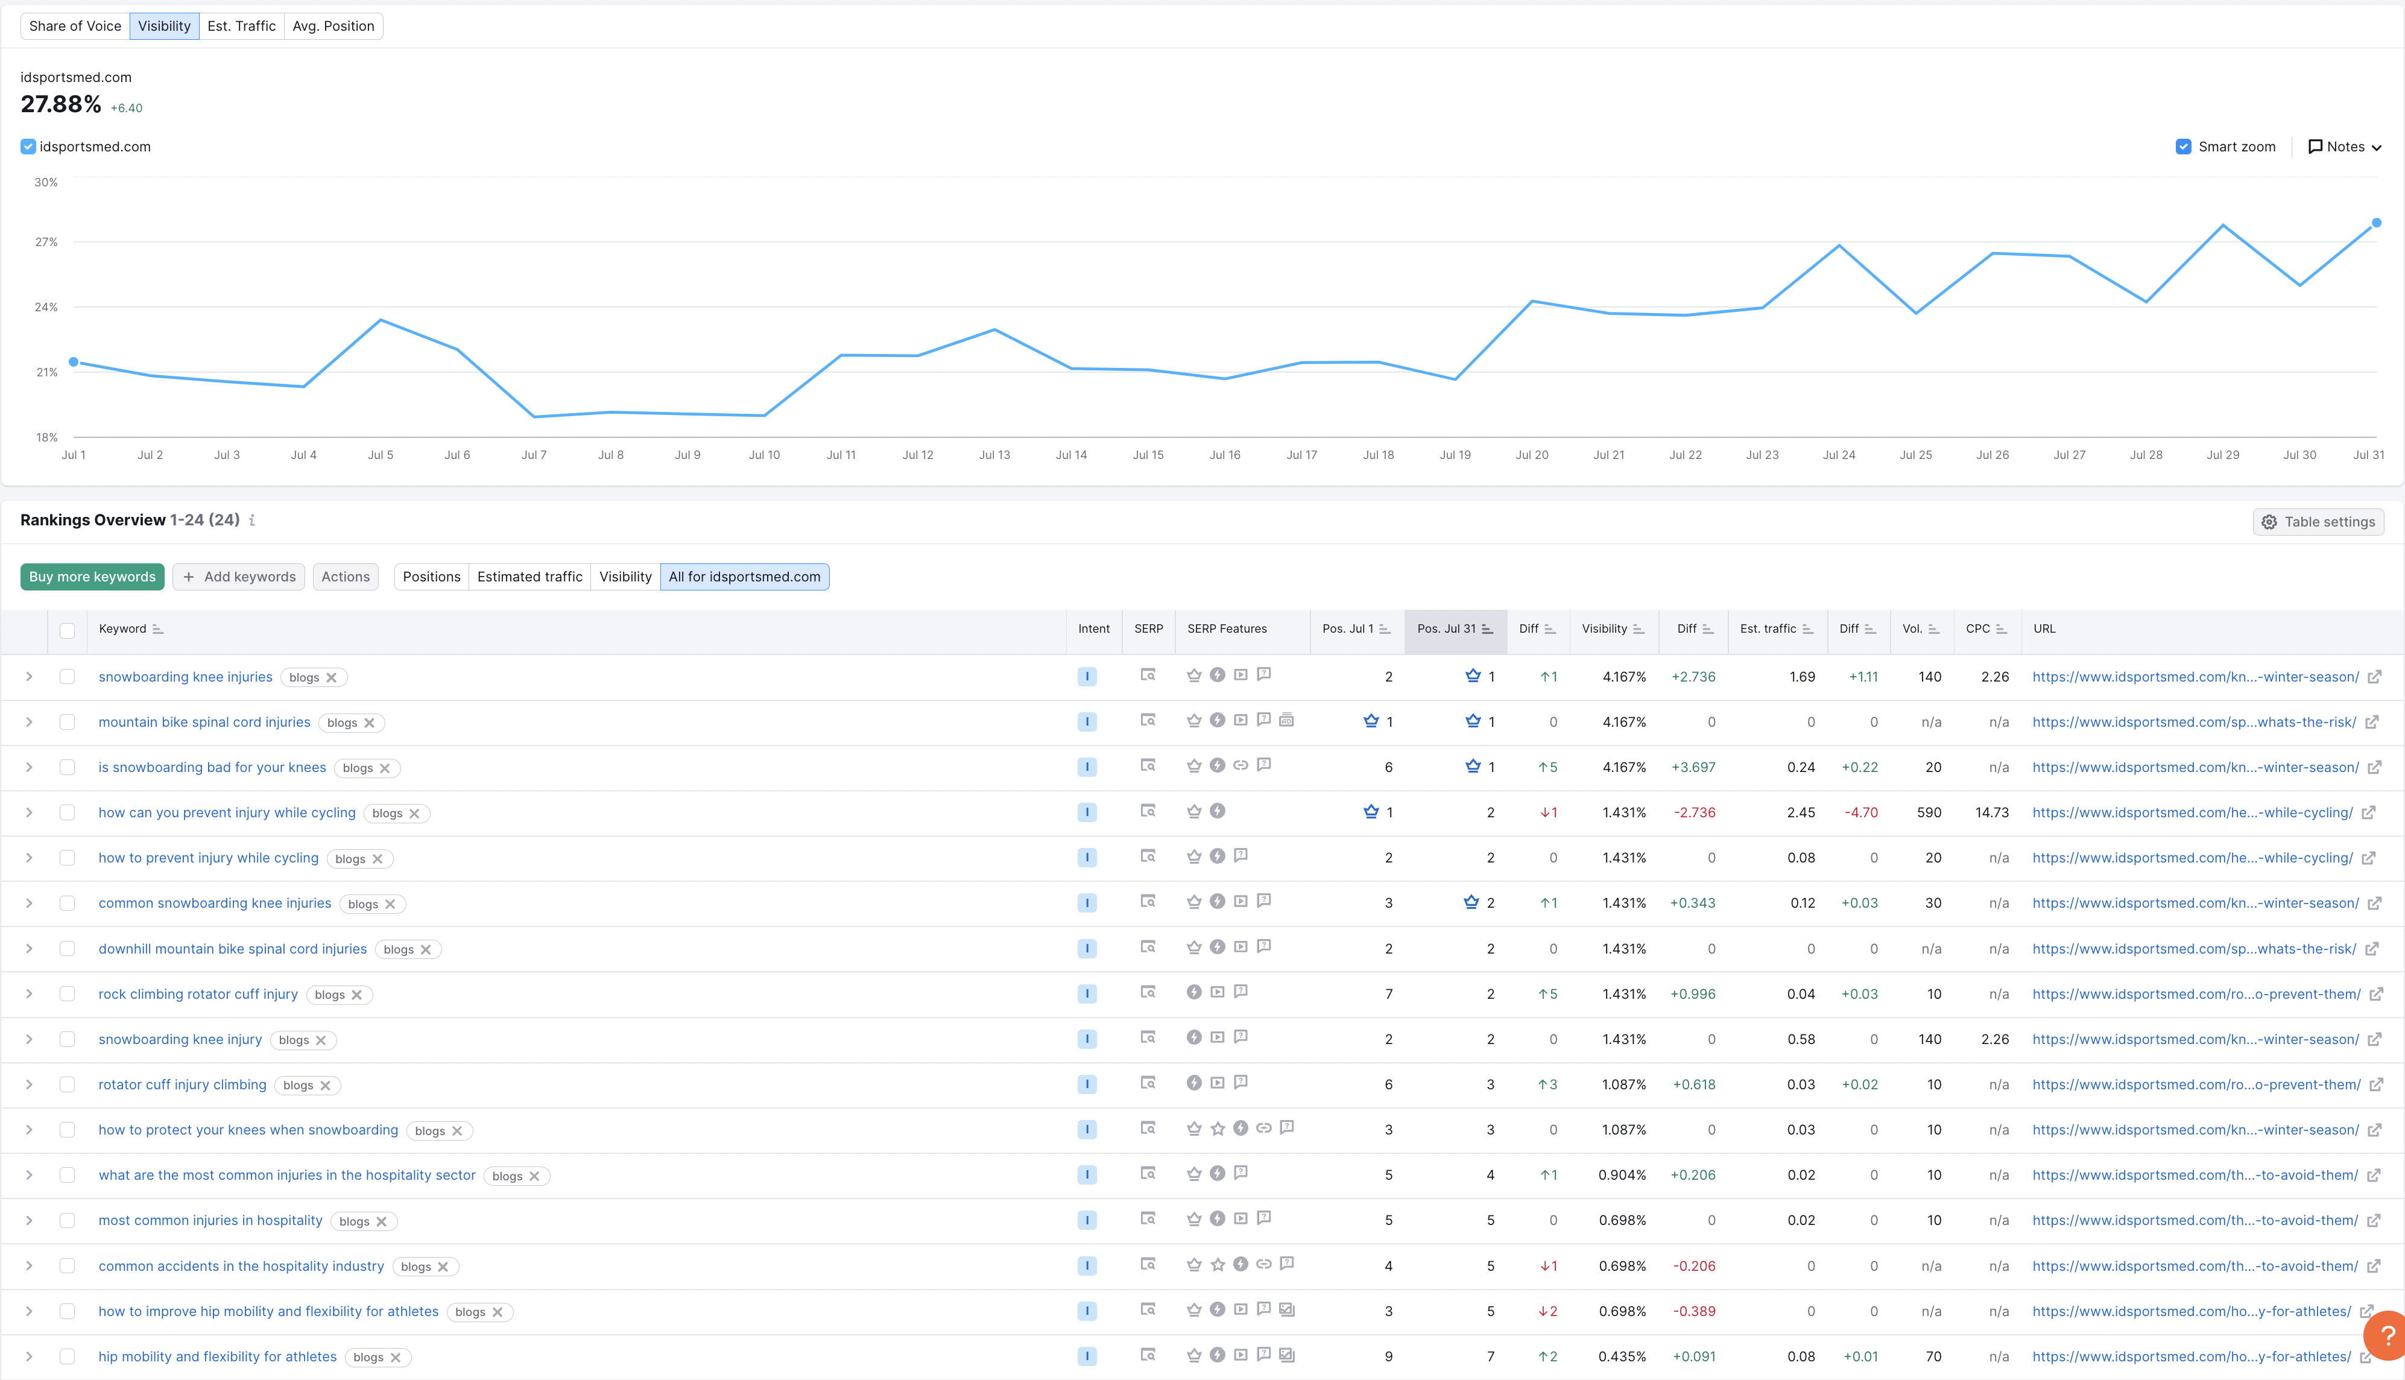Click the Rankings Overview info icon
Screen dimensions: 2405x1380
(252, 521)
